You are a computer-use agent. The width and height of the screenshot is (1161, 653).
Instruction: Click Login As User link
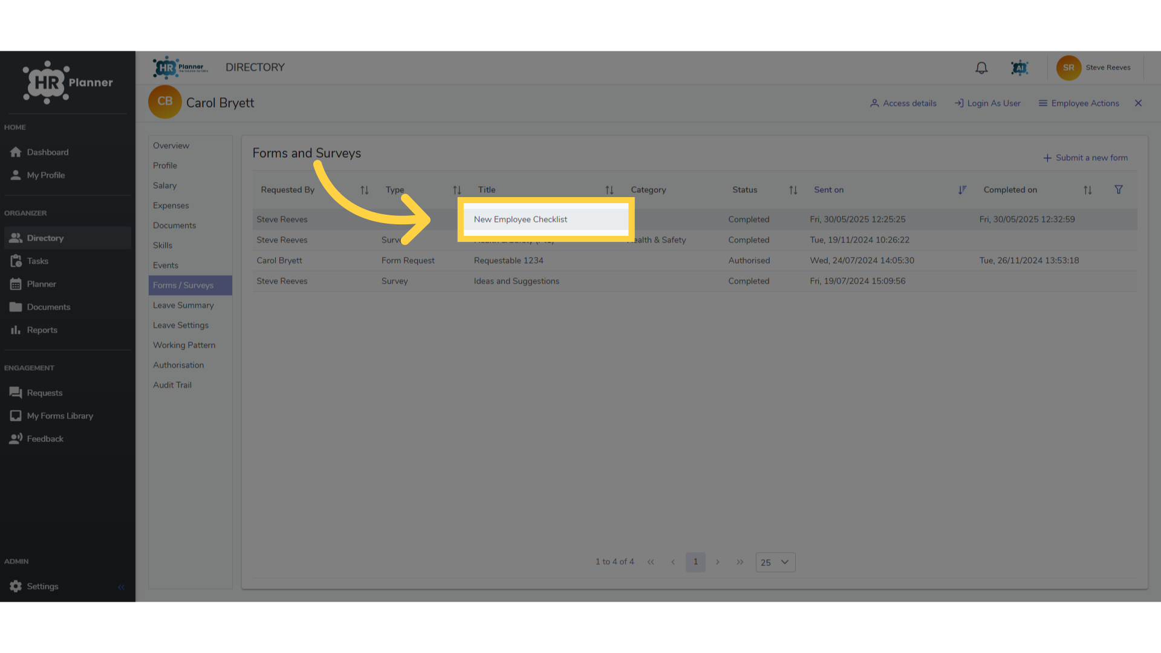pyautogui.click(x=987, y=103)
